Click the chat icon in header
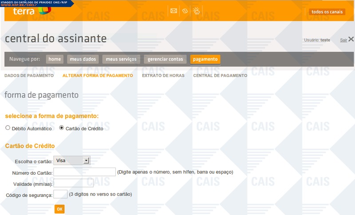The width and height of the screenshot is (355, 215). tap(185, 11)
